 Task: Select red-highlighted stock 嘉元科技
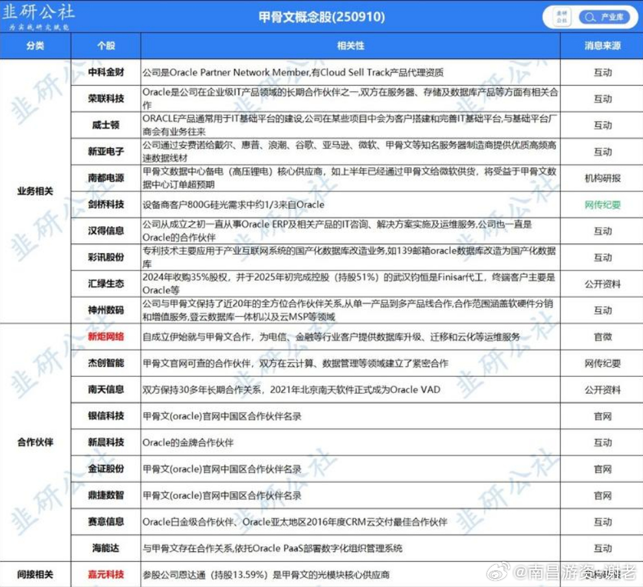106,574
